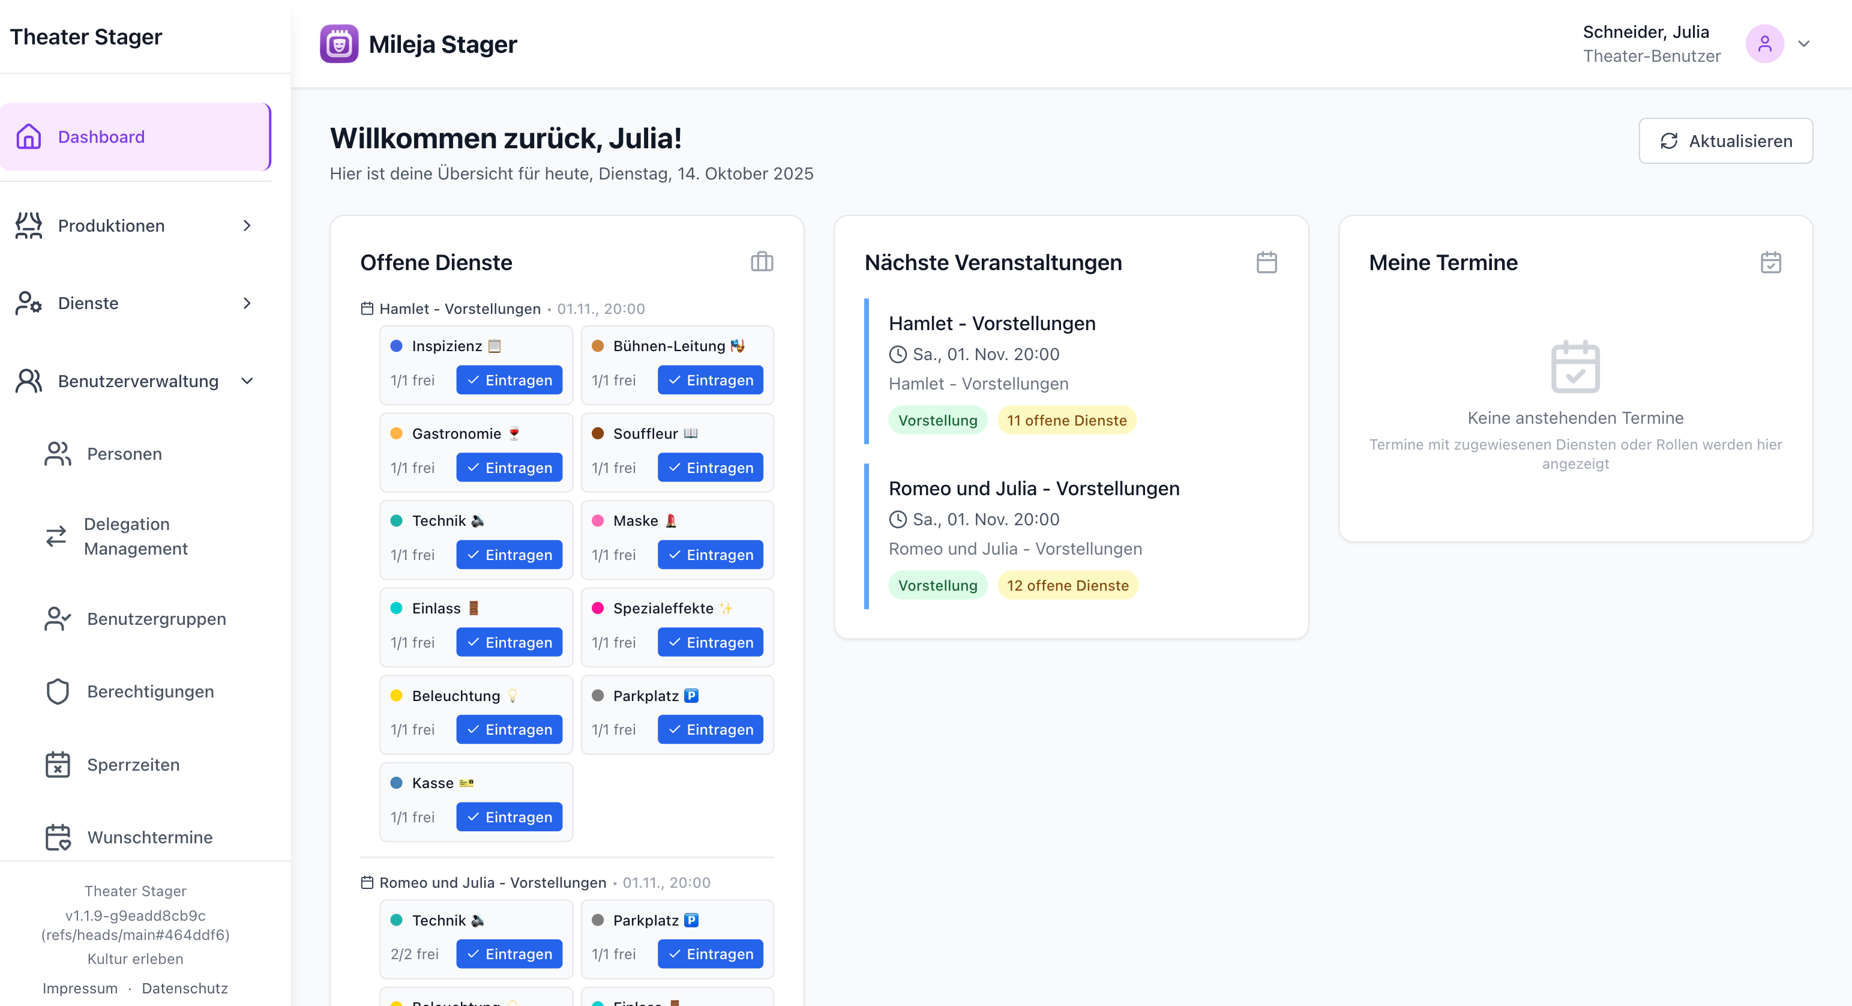Click calendar icon in Nächste Veranstaltungen card

1266,262
